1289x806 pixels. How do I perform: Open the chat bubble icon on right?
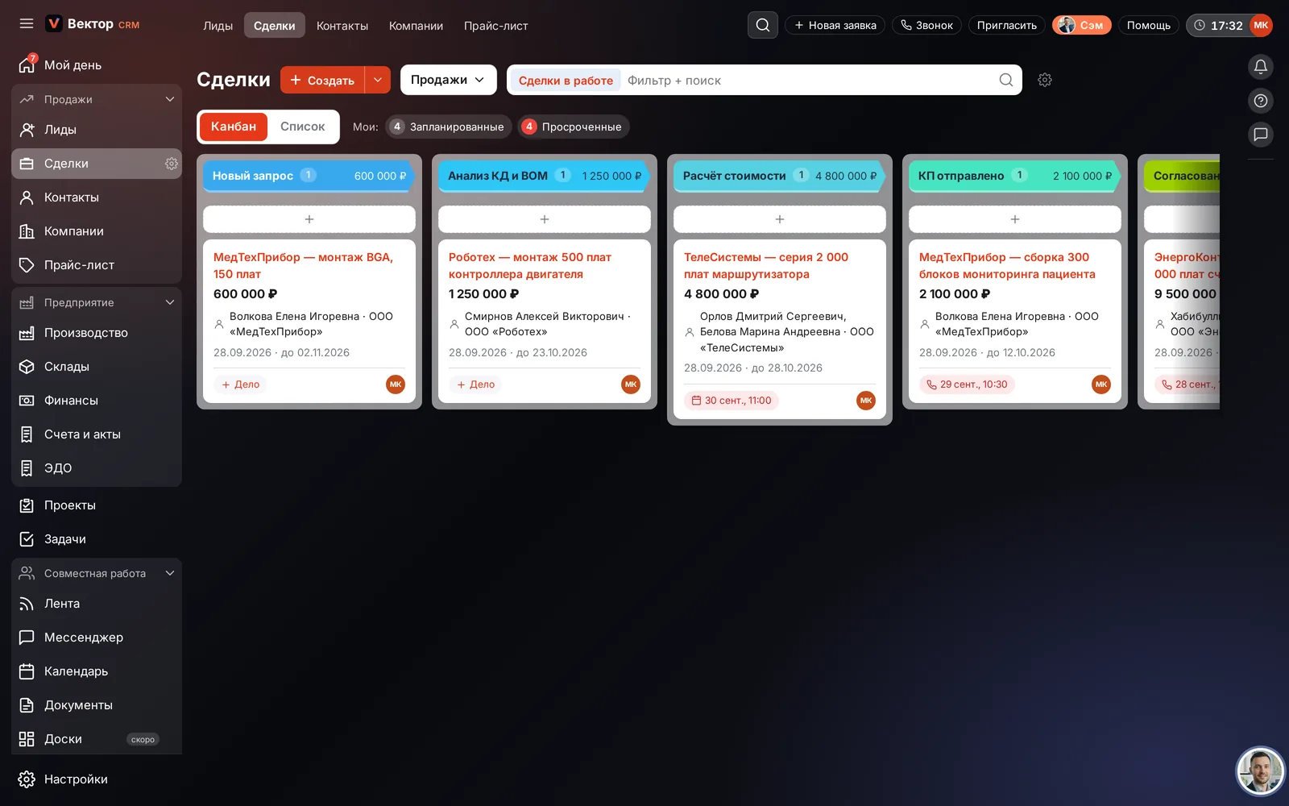click(1261, 135)
